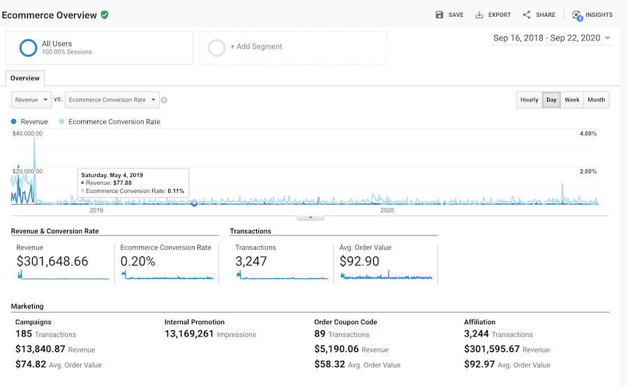The height and width of the screenshot is (386, 628).
Task: Switch graph to Week view
Action: tap(572, 100)
